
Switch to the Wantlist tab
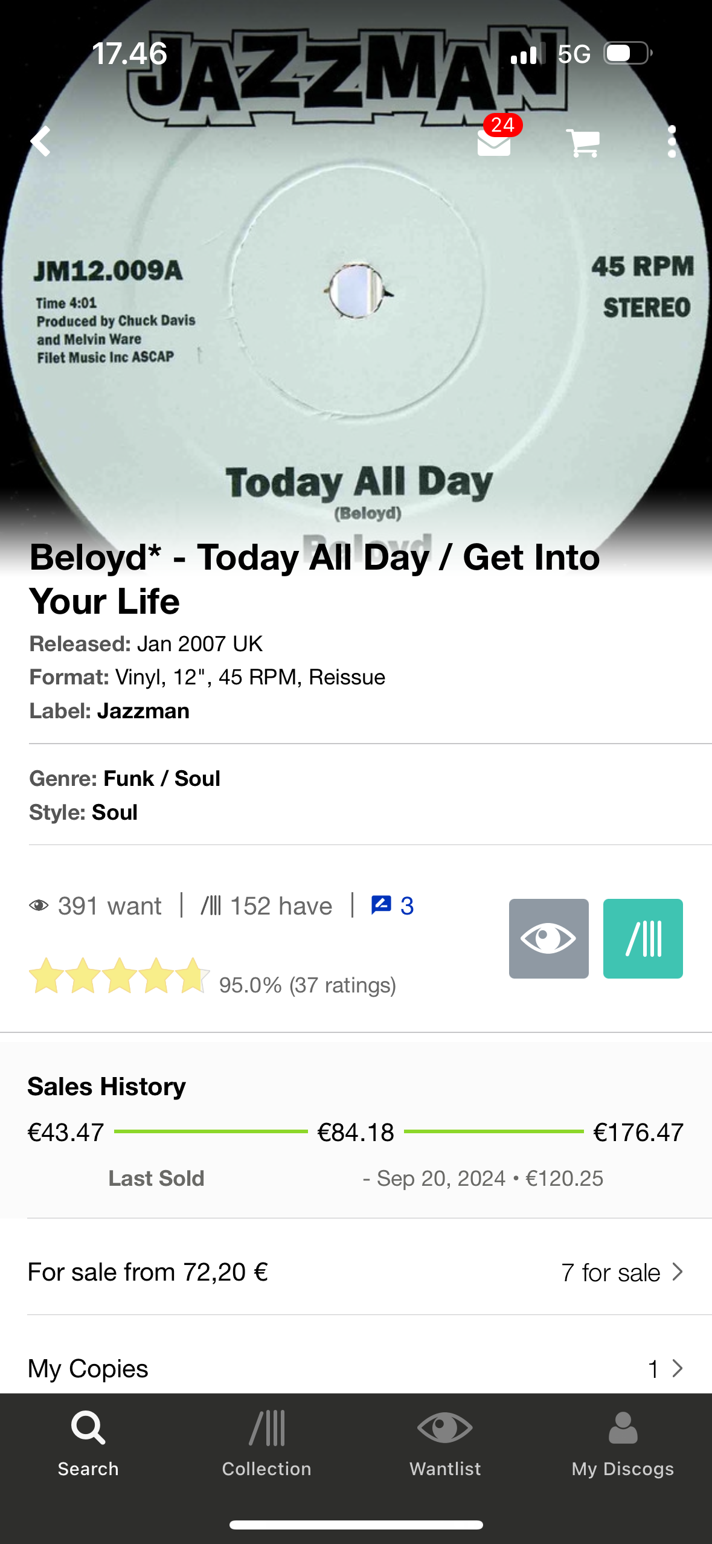[x=445, y=1444]
